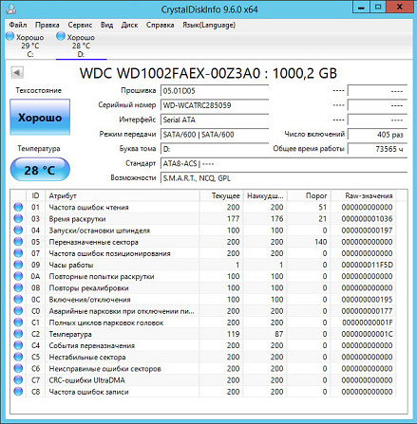Click the previous disk arrow button
This screenshot has height=424, width=417.
(x=17, y=73)
